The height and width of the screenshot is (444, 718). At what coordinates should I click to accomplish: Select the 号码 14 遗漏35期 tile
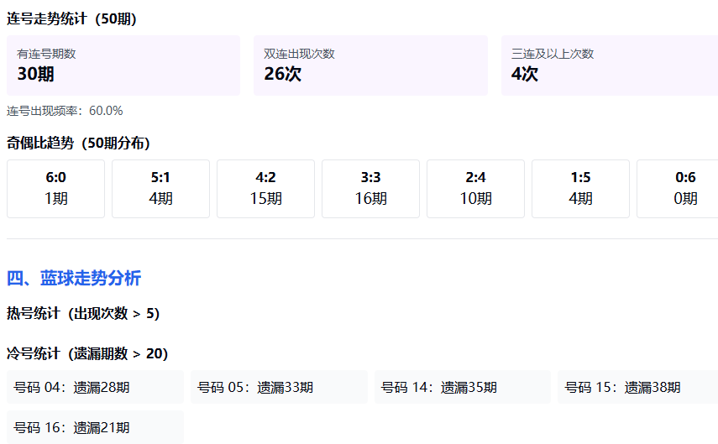point(463,387)
